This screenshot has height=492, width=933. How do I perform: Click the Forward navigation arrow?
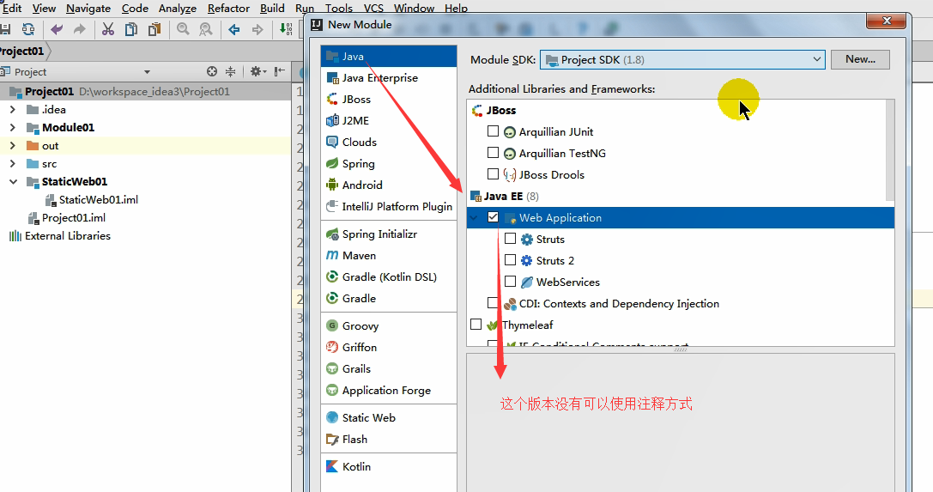257,29
